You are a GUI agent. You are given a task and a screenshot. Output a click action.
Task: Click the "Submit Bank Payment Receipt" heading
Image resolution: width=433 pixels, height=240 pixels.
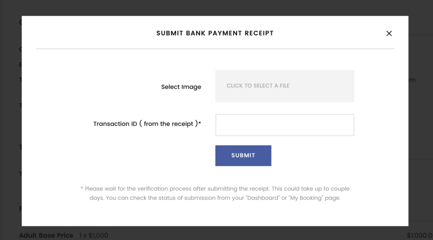tap(215, 34)
